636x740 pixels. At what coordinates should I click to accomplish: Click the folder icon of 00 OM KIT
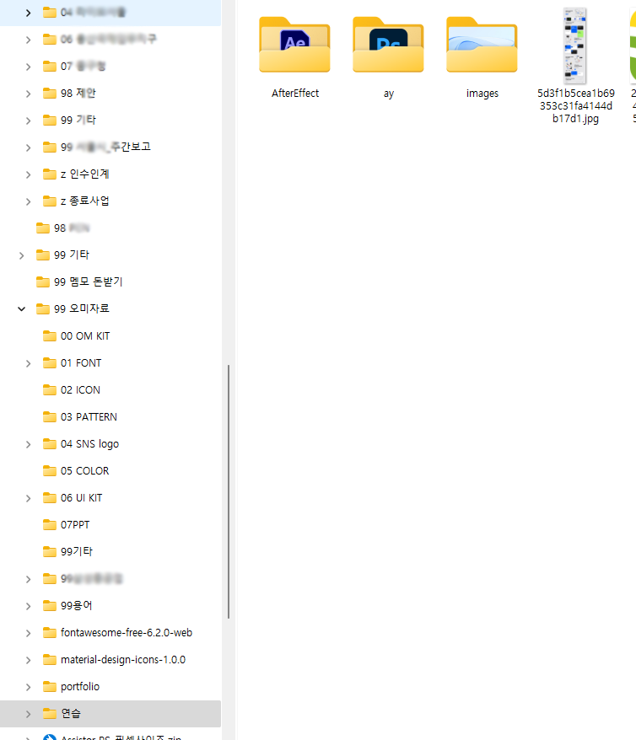[x=50, y=335]
